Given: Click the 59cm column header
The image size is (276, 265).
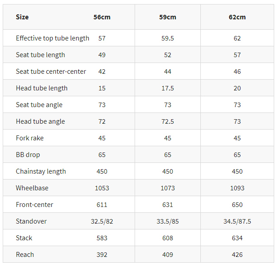Looking at the screenshot, I should [167, 17].
